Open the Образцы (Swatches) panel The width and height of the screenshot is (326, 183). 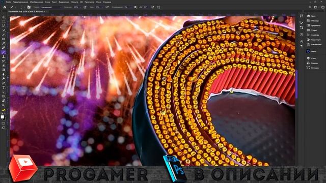[313, 21]
